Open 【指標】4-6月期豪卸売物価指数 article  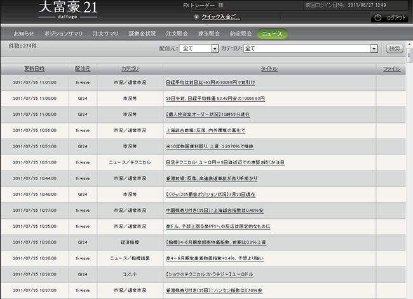click(216, 242)
